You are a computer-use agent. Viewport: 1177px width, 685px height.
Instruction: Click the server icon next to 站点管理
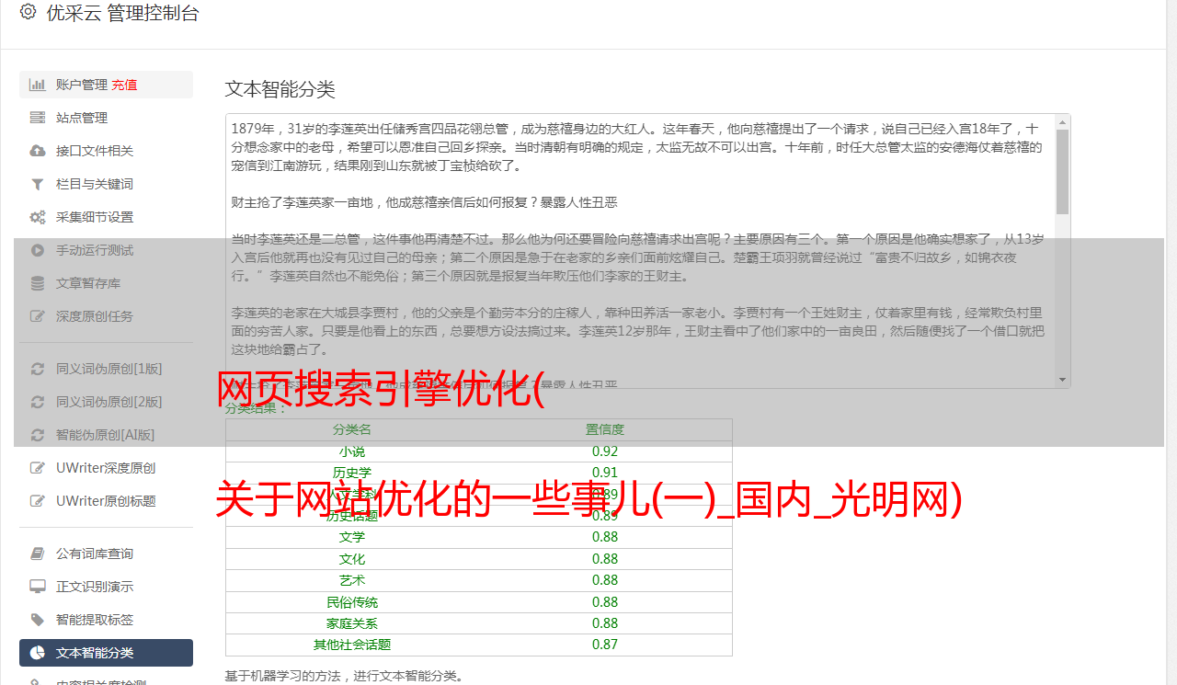pyautogui.click(x=37, y=118)
